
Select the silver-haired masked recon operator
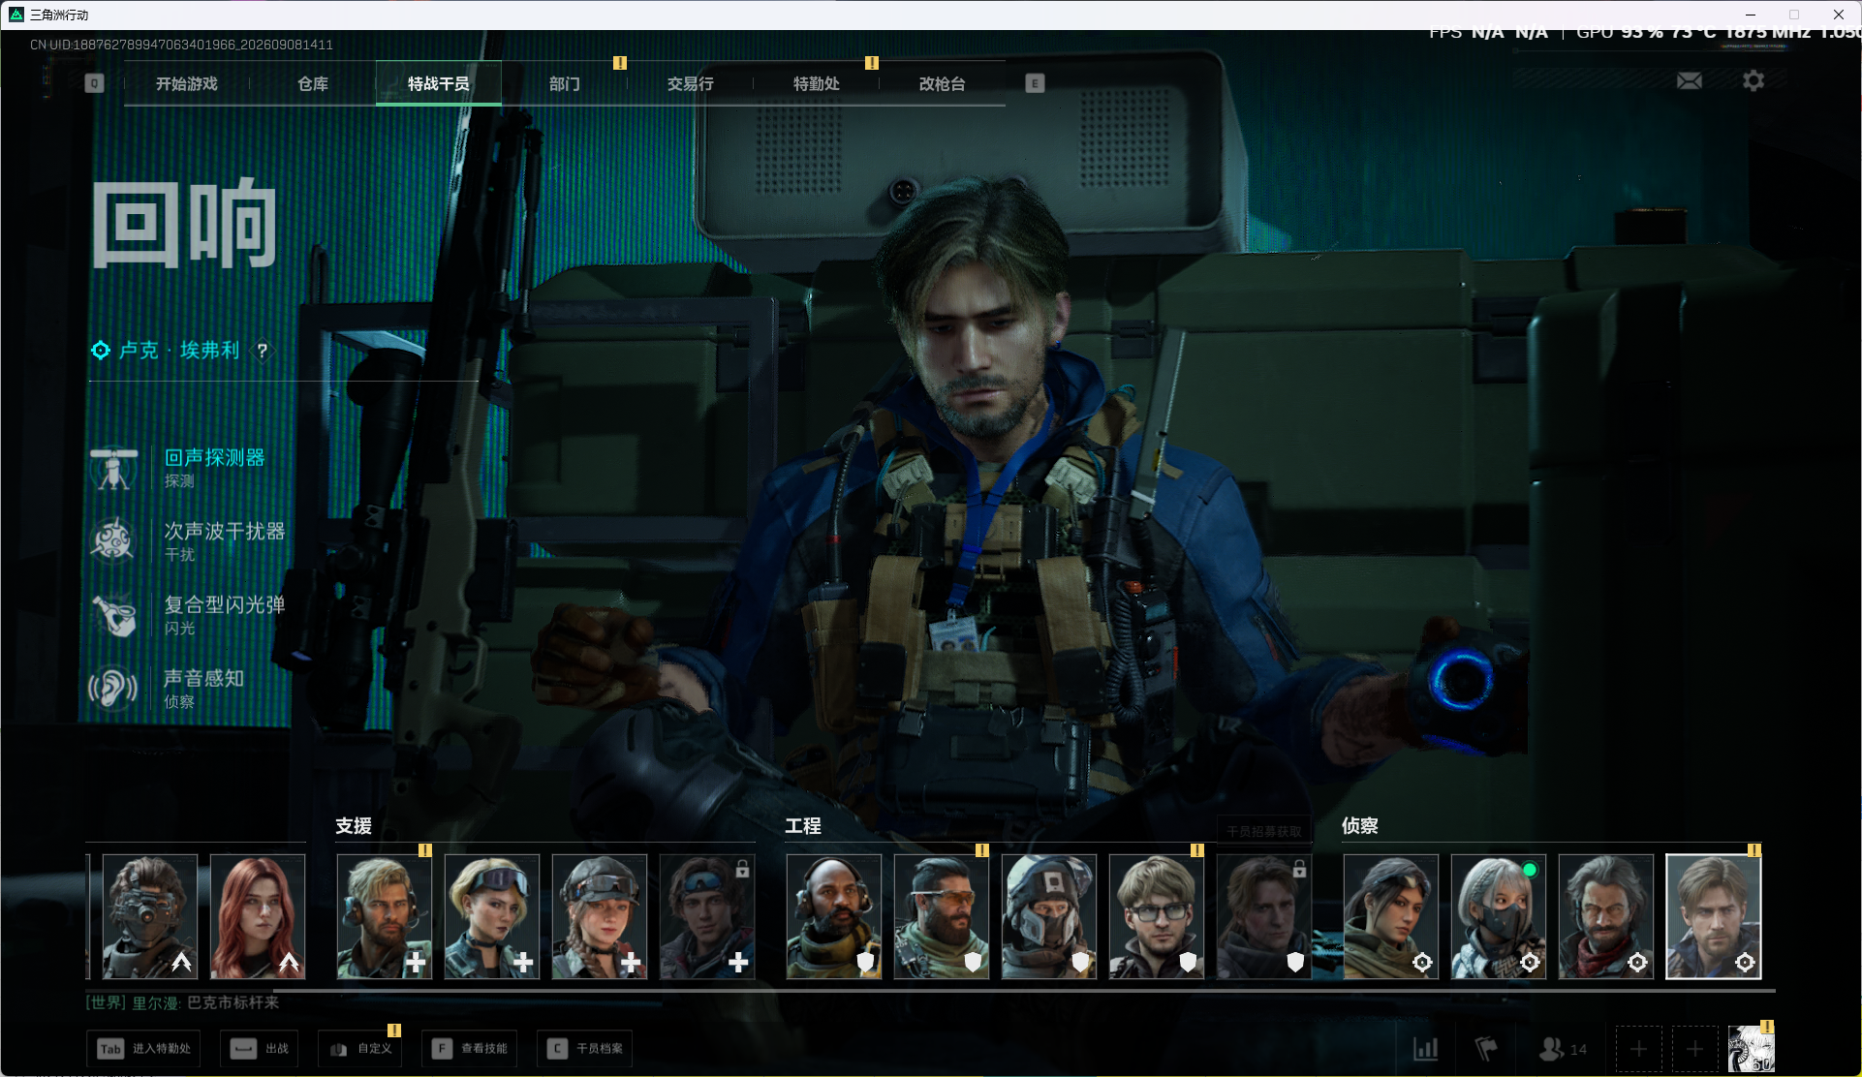1499,916
